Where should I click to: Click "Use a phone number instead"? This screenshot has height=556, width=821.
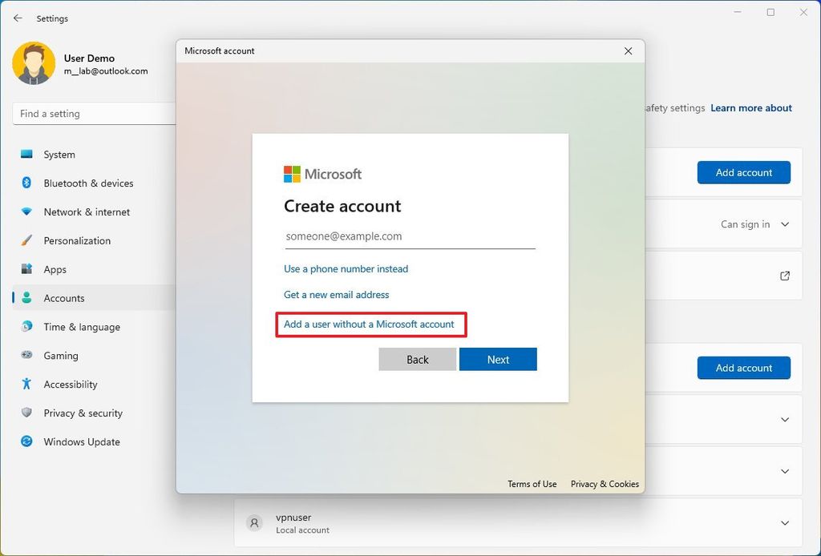click(x=346, y=269)
